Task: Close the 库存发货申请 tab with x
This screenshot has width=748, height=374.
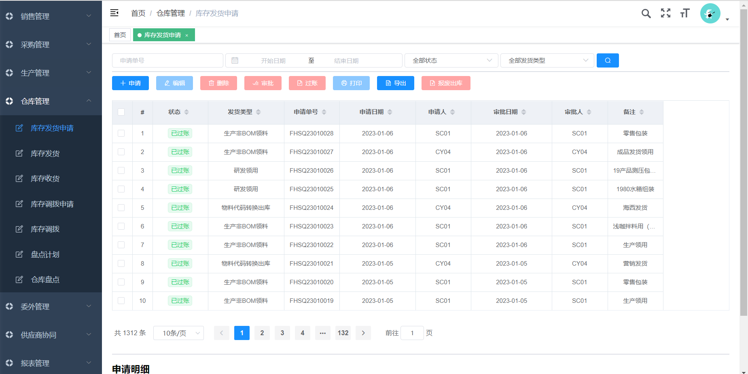Action: click(x=187, y=36)
